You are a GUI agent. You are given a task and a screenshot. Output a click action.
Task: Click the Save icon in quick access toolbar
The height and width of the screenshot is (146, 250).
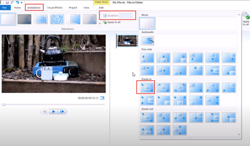[7, 2]
